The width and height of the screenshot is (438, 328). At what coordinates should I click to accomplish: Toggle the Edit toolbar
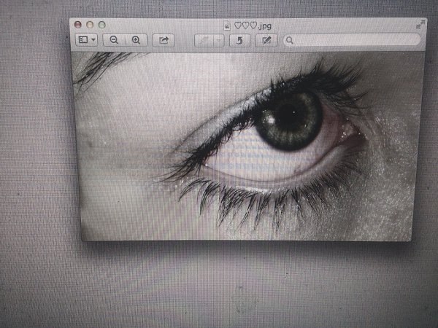(266, 40)
